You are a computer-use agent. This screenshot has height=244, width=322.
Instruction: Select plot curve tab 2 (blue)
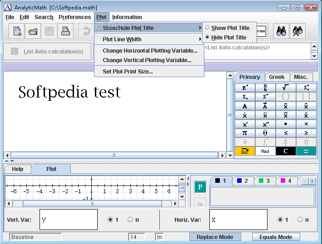(x=243, y=181)
